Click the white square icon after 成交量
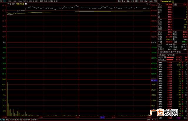Image resolution: width=188 pixels, height=121 pixels. pos(26,4)
